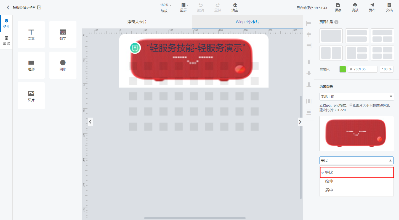Go back using the left arrow icon
Viewport: 399px width, 220px height.
click(8, 7)
